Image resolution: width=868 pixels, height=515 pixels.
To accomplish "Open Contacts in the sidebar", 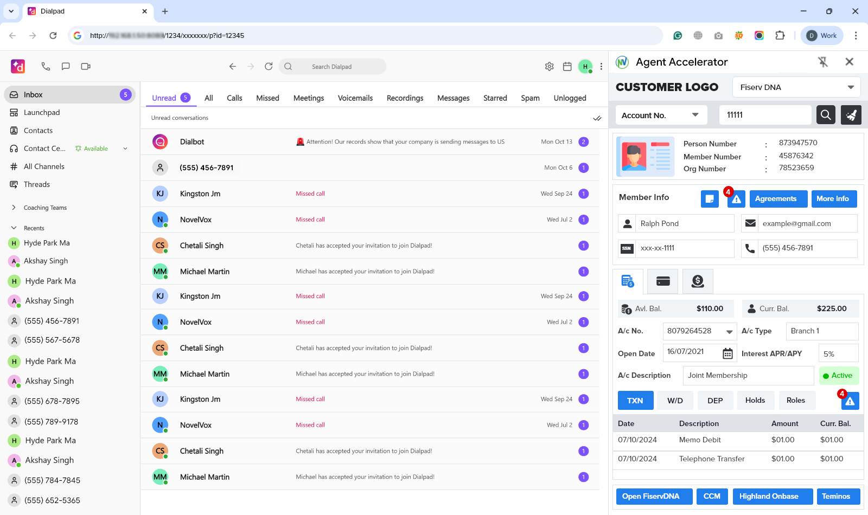I will point(69,131).
